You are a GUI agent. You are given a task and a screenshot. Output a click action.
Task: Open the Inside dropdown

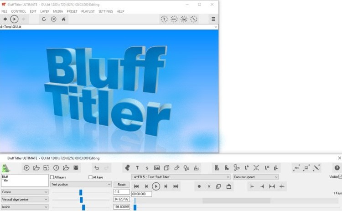(x=25, y=207)
